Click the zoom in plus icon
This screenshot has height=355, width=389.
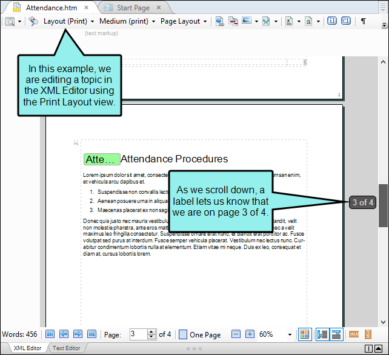click(x=250, y=334)
